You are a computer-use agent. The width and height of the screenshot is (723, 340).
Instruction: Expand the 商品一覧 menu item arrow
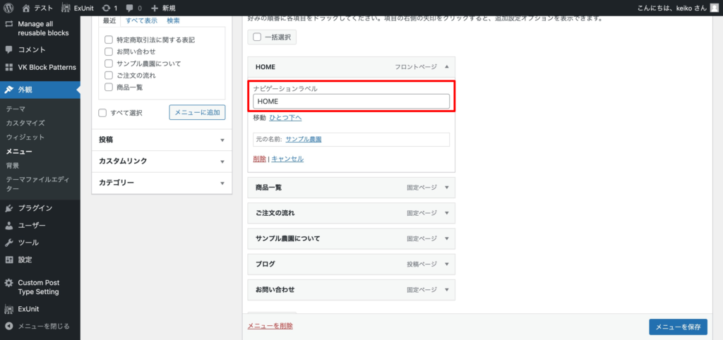446,188
